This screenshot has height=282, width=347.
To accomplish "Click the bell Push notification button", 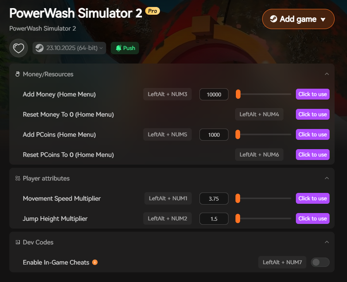I will click(x=125, y=48).
